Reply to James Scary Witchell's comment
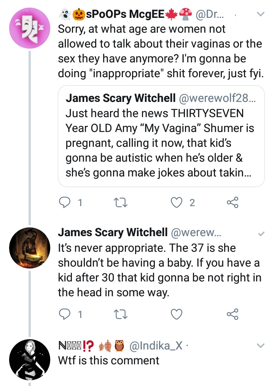Image resolution: width=274 pixels, height=386 pixels. (x=65, y=314)
